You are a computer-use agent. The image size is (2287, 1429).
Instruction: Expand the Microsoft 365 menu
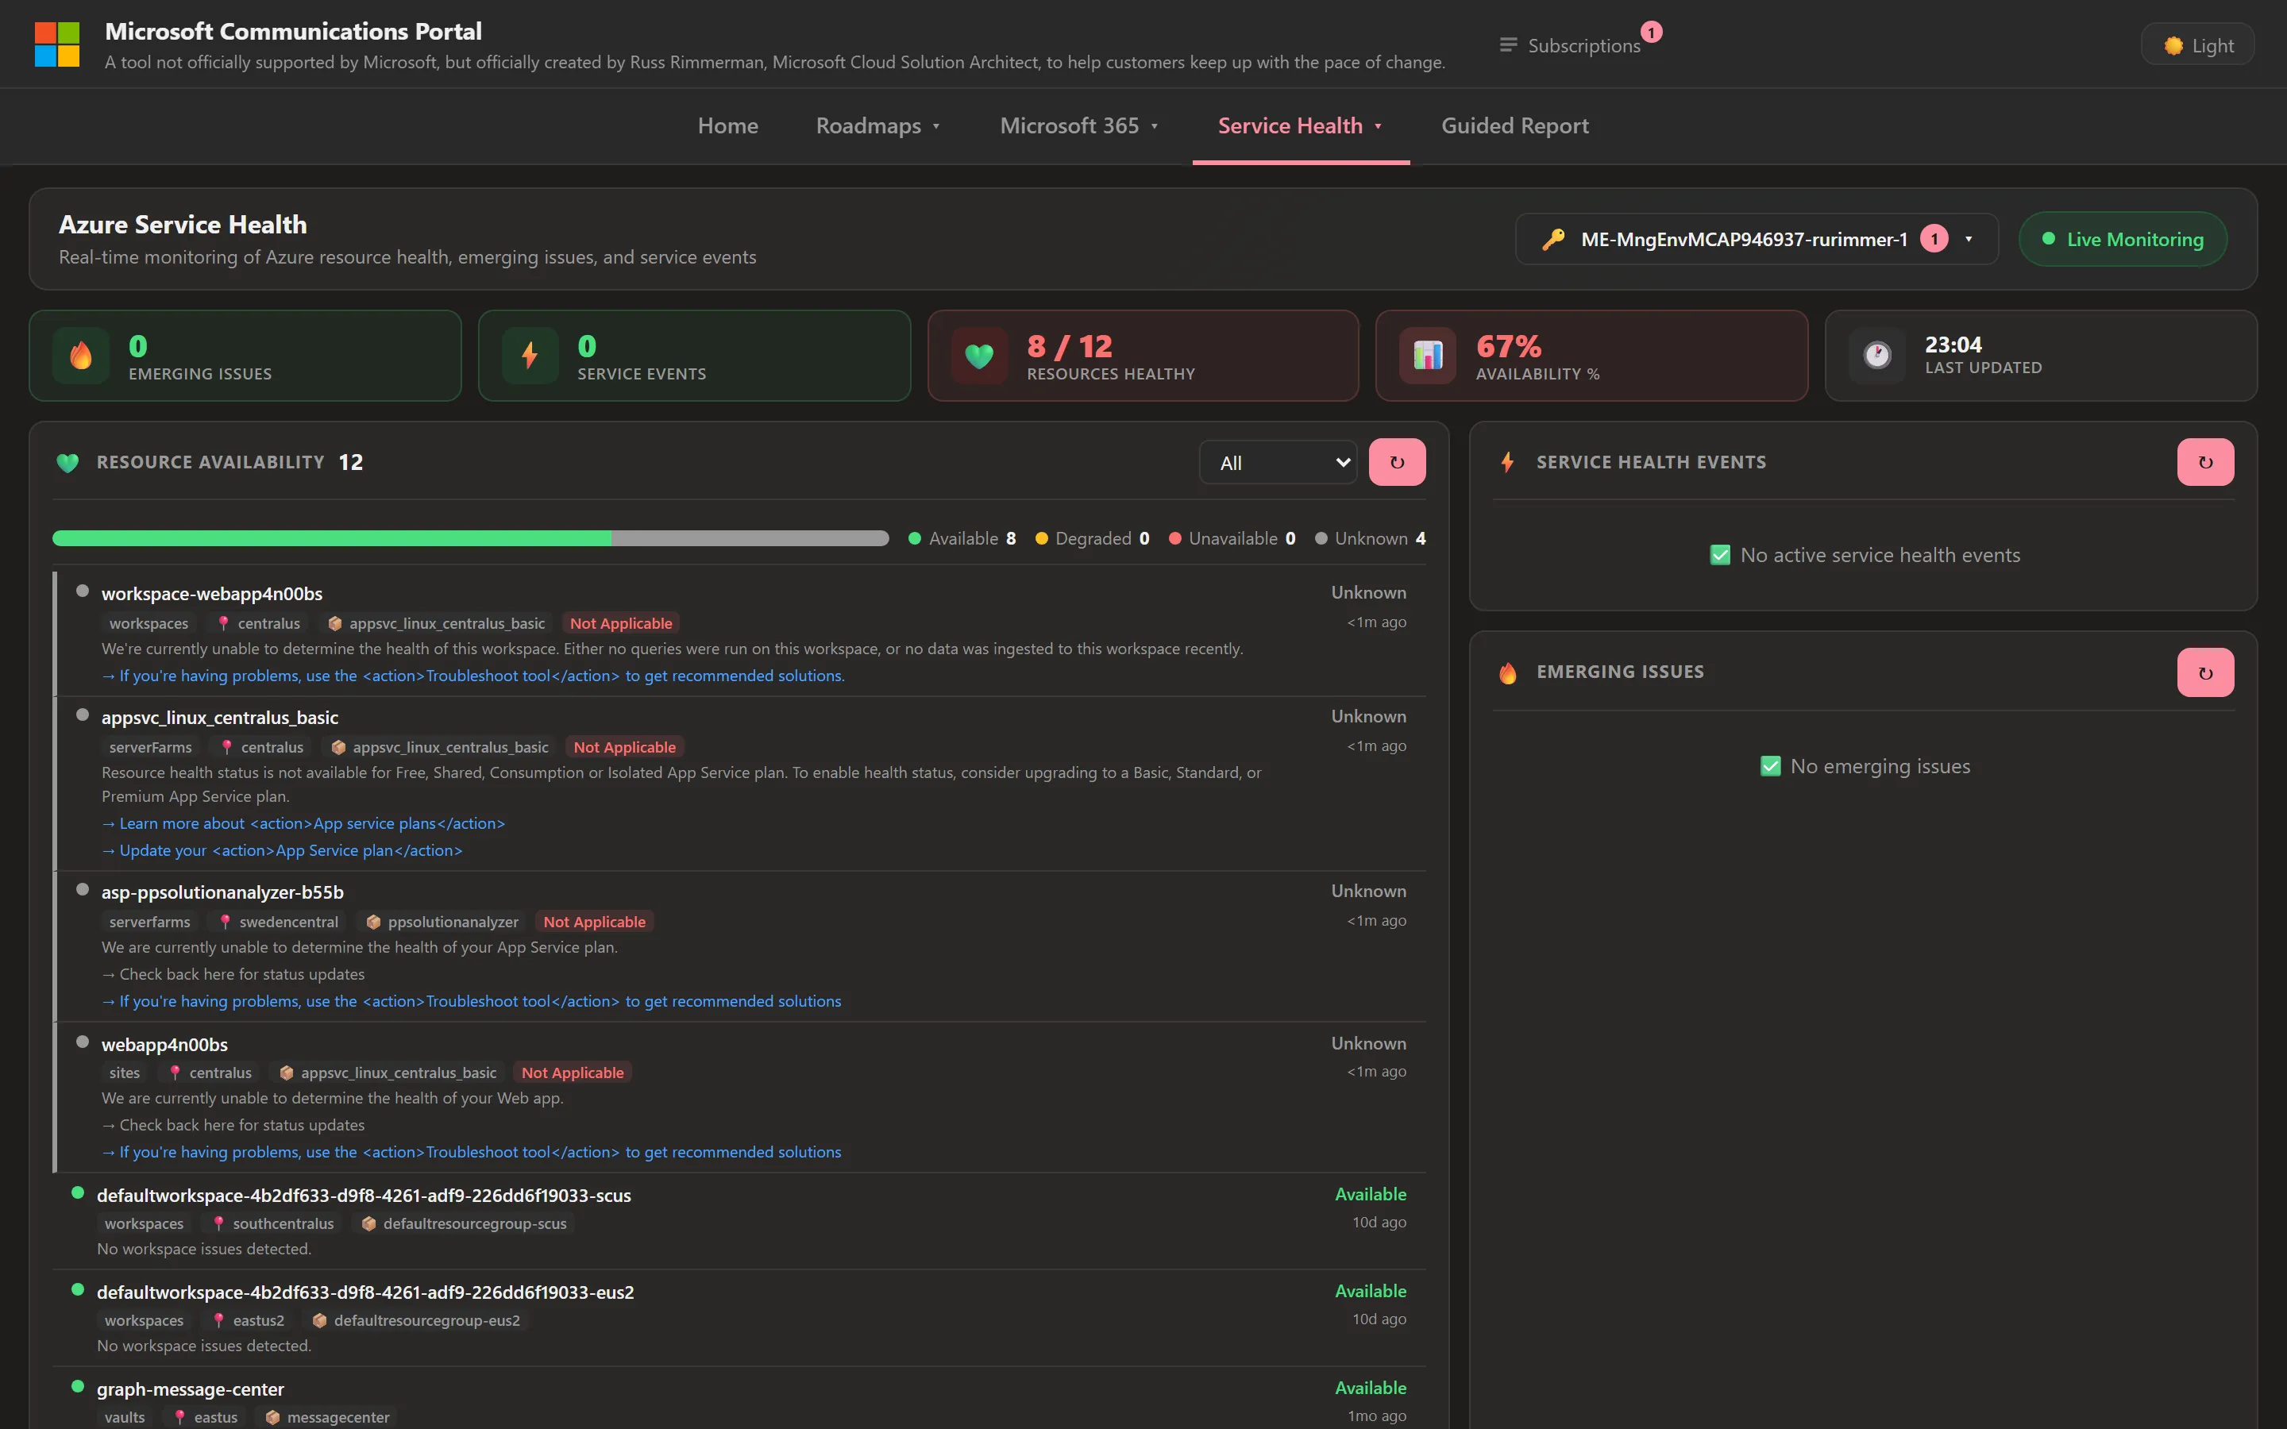(1079, 125)
